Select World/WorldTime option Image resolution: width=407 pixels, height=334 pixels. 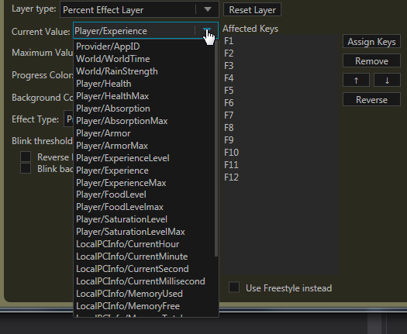click(144, 59)
